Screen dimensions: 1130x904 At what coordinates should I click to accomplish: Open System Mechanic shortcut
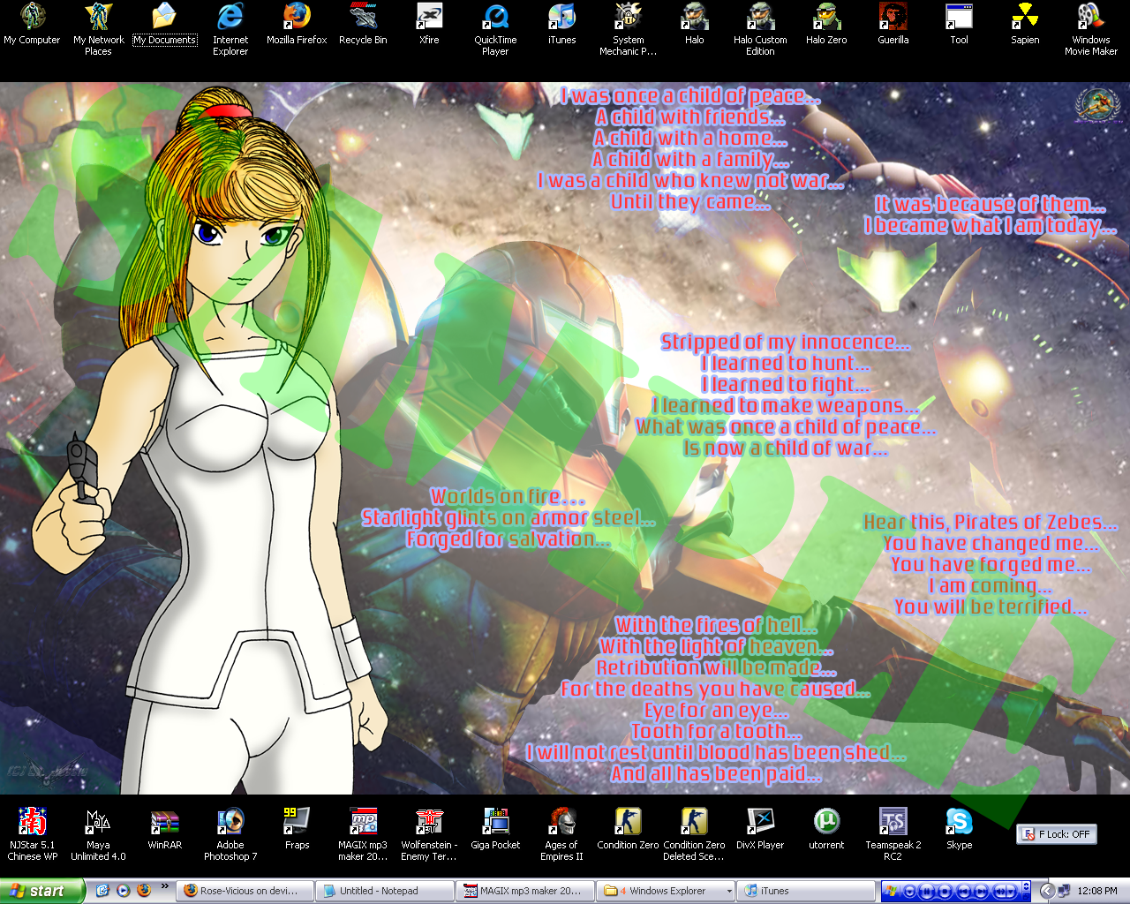[628, 30]
